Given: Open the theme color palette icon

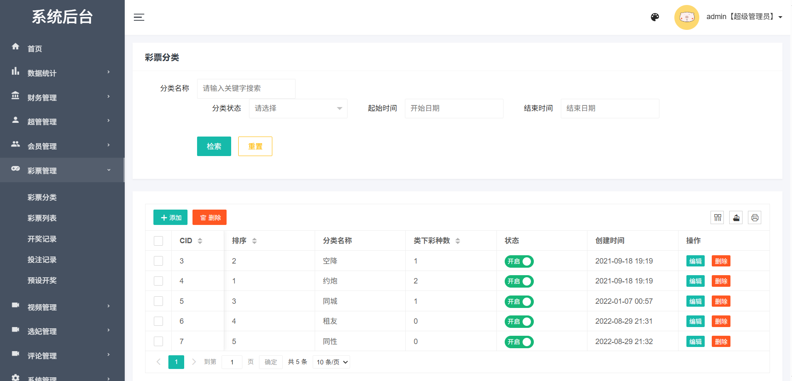Looking at the screenshot, I should coord(655,17).
